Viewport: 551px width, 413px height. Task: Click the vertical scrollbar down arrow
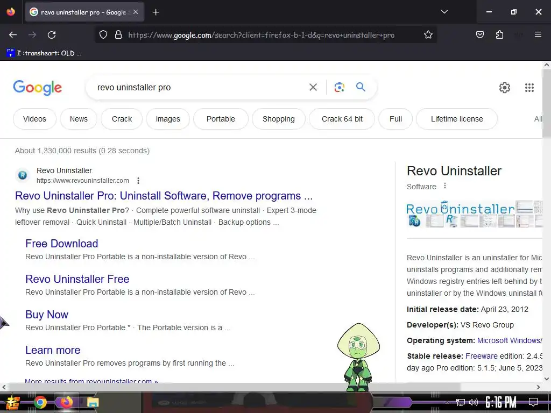coord(547,379)
